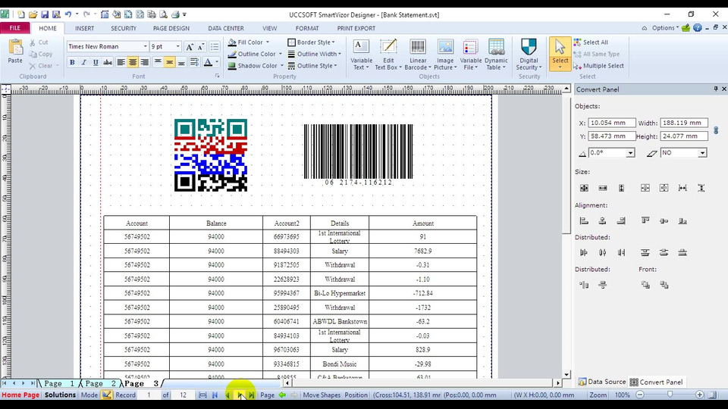The height and width of the screenshot is (409, 728).
Task: Toggle Italic formatting
Action: (83, 62)
